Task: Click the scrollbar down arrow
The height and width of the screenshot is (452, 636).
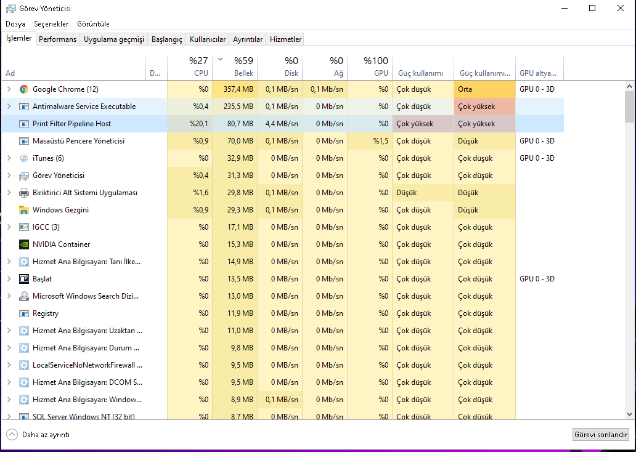Action: point(629,414)
